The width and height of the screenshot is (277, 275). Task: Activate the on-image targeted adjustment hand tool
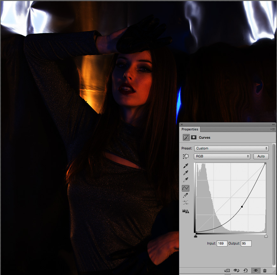186,156
